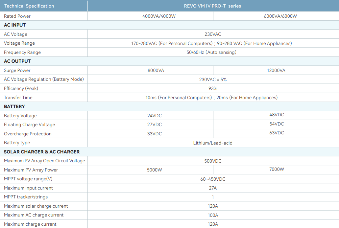This screenshot has width=339, height=228.
Task: Select the '60~450VDC' MPPT range value
Action: click(x=213, y=179)
